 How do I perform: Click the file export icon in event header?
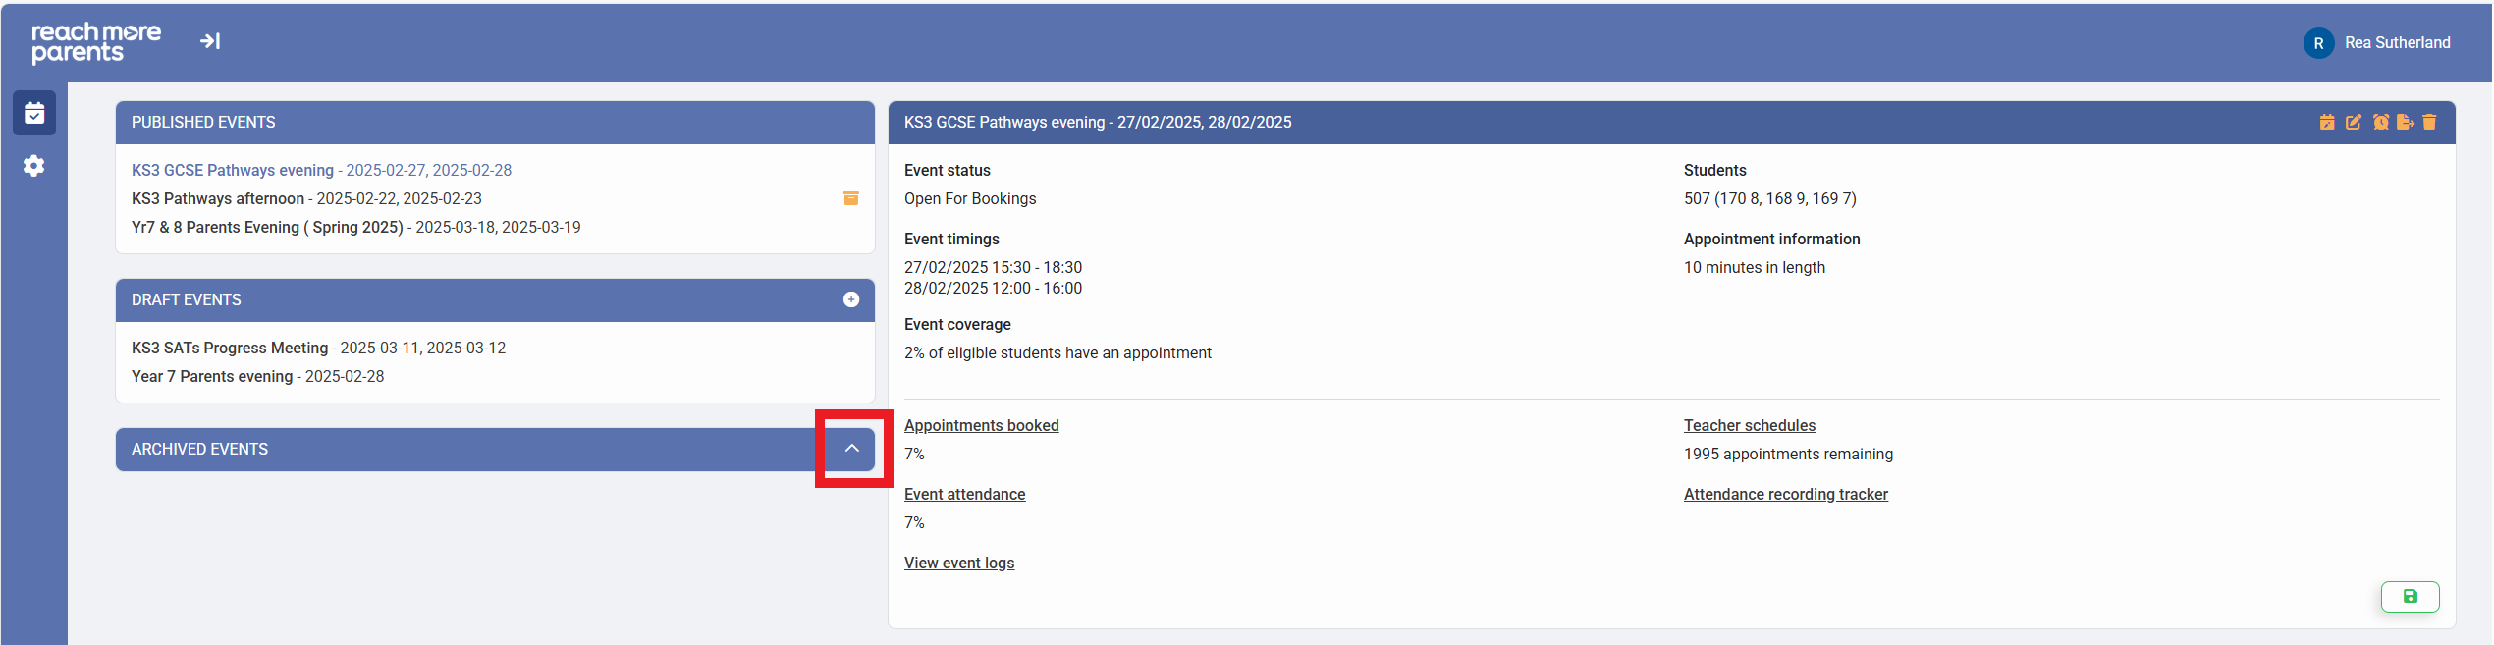pos(2405,122)
